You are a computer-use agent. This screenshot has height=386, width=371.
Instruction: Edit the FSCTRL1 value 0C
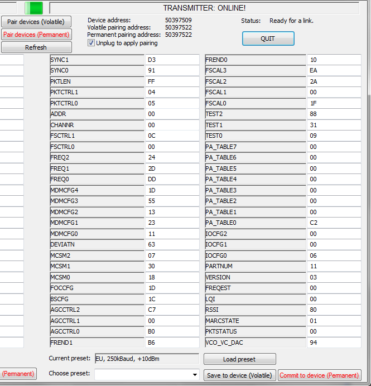[x=172, y=136]
